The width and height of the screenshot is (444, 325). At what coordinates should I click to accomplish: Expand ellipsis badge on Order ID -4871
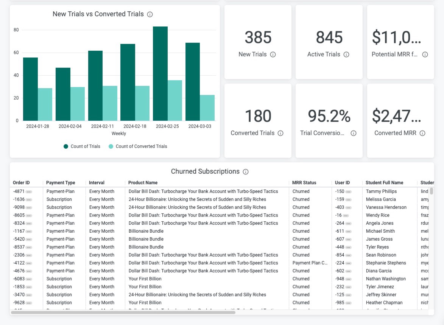click(x=29, y=192)
